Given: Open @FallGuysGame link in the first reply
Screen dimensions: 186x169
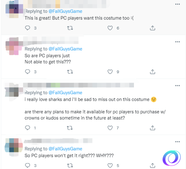Looking at the screenshot, I should pos(65,11).
